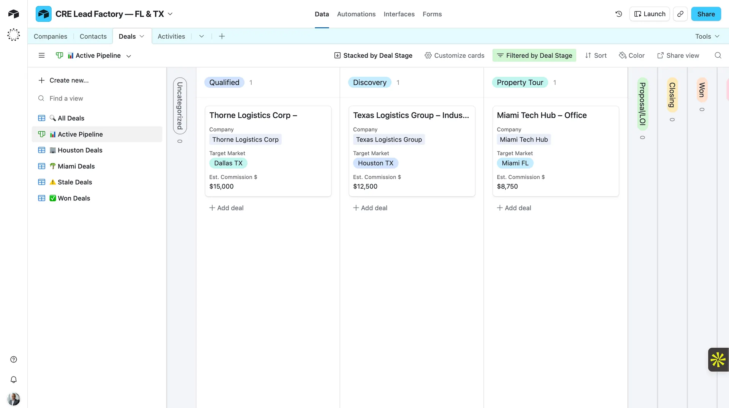Screen dimensions: 729x408
Task: Collapse the Uncategorized stack
Action: (180, 106)
